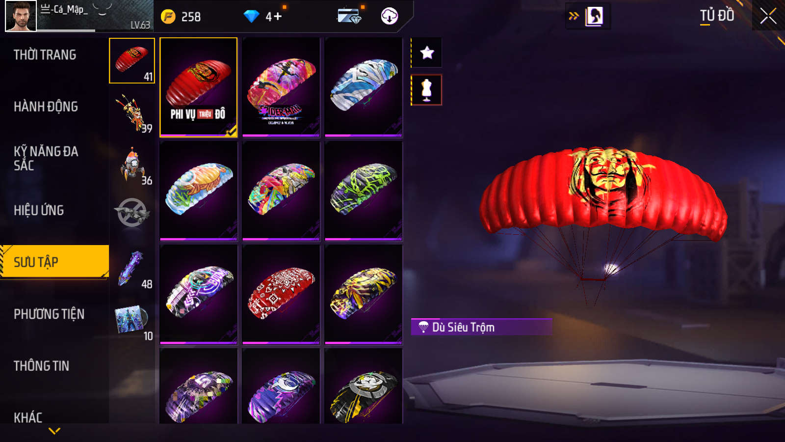
Task: Click the gold coin balance 258
Action: click(181, 17)
